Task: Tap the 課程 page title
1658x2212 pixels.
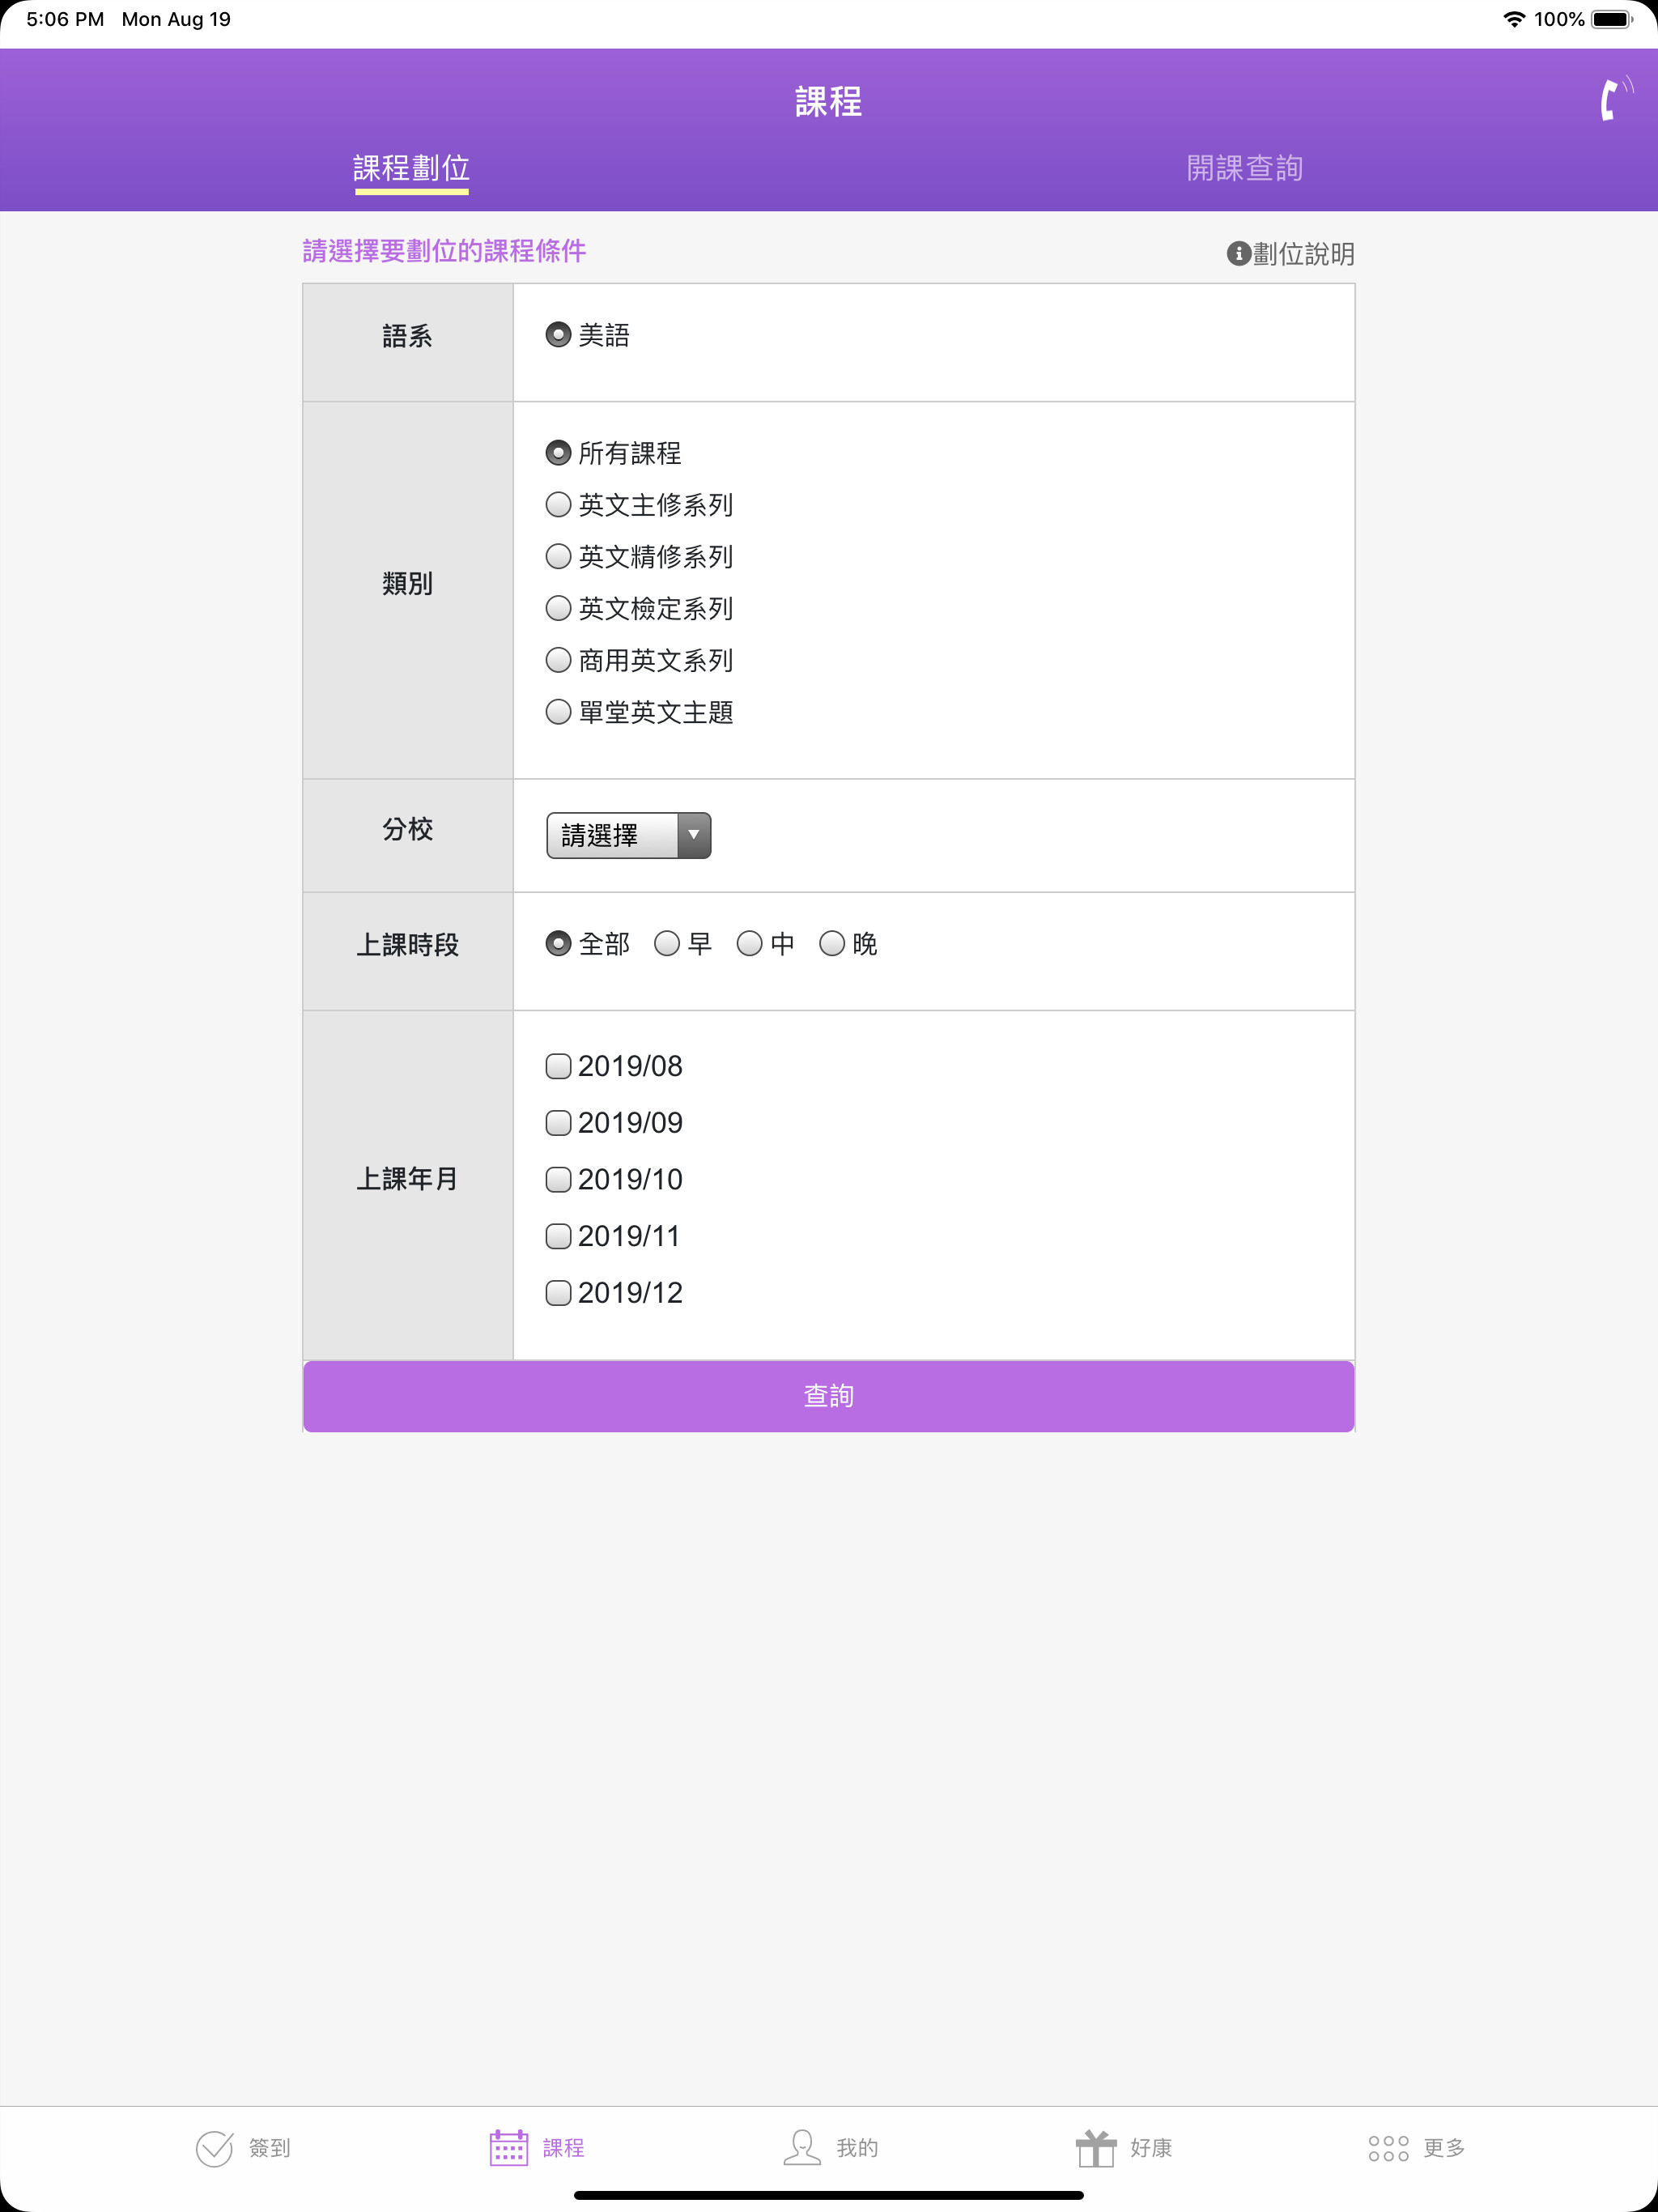Action: click(x=829, y=101)
